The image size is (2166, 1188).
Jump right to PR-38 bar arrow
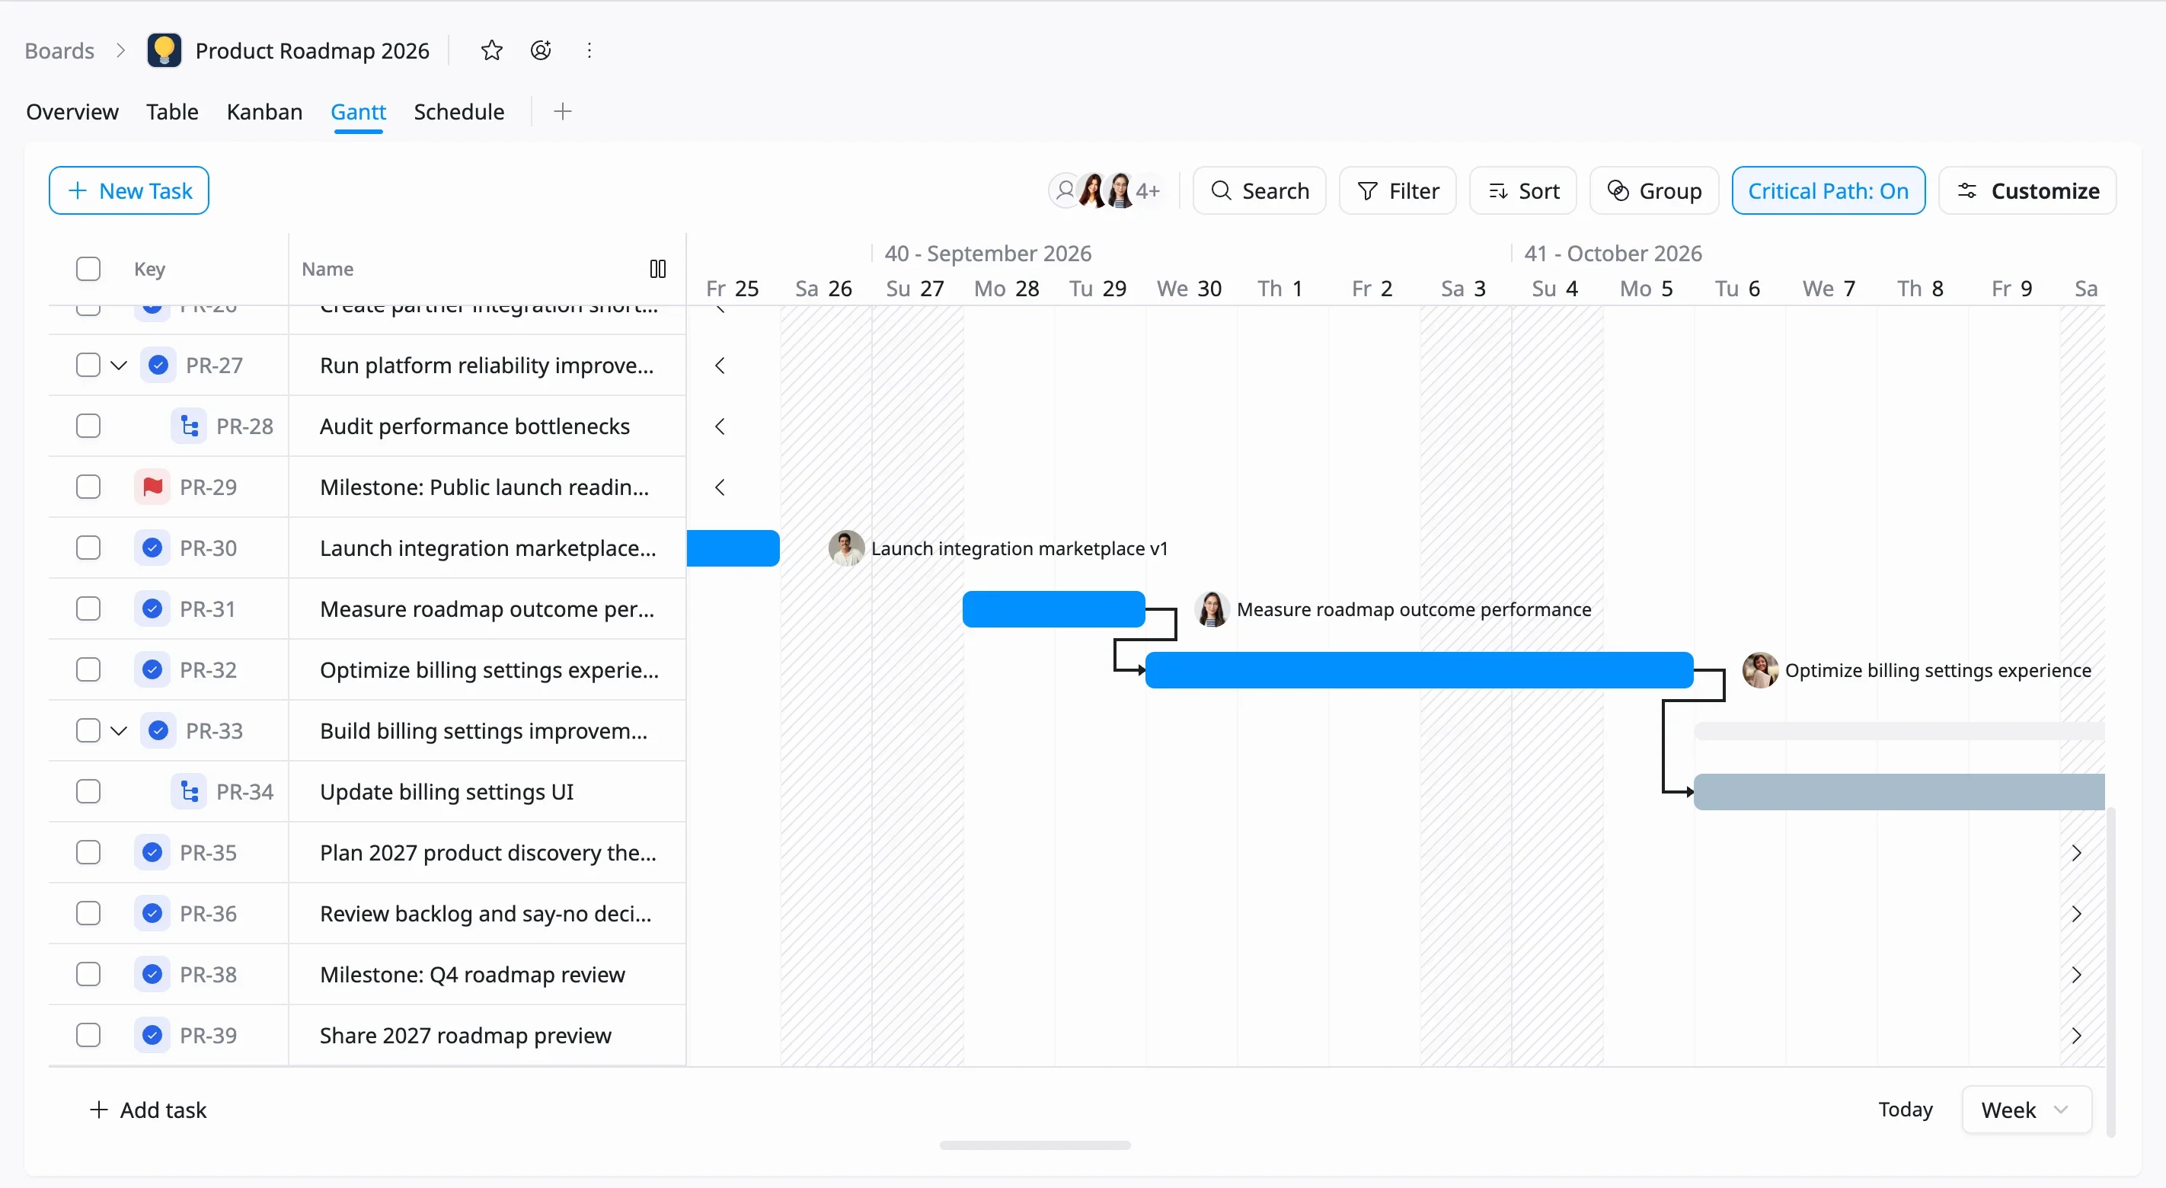(2077, 975)
